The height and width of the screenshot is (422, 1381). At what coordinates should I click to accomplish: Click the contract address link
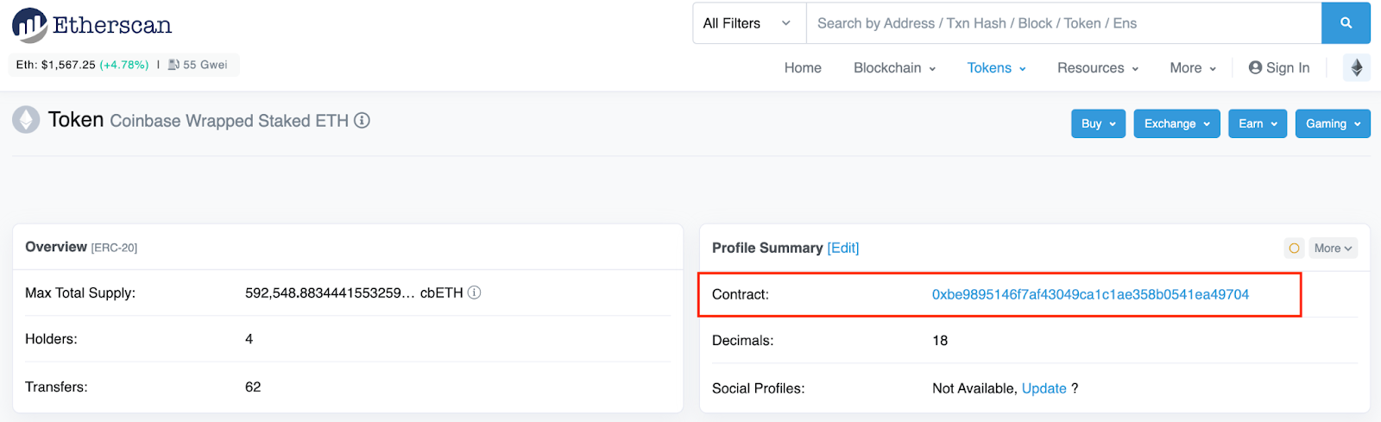coord(1090,294)
